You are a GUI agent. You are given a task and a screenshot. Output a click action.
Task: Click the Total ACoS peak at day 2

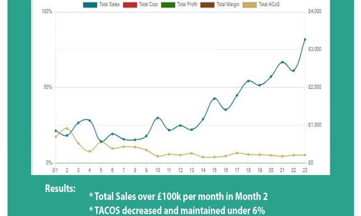[x=67, y=128]
